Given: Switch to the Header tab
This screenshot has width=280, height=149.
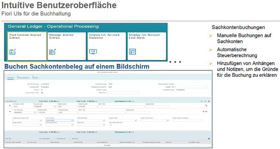Looking at the screenshot, I should (x=10, y=78).
